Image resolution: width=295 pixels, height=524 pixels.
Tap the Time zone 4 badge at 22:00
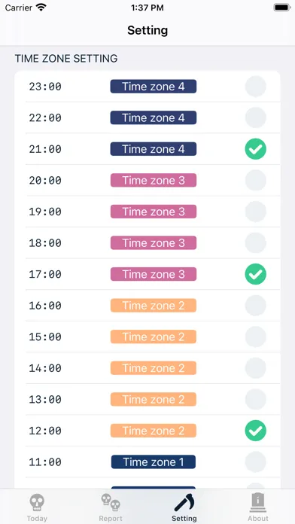pyautogui.click(x=154, y=117)
